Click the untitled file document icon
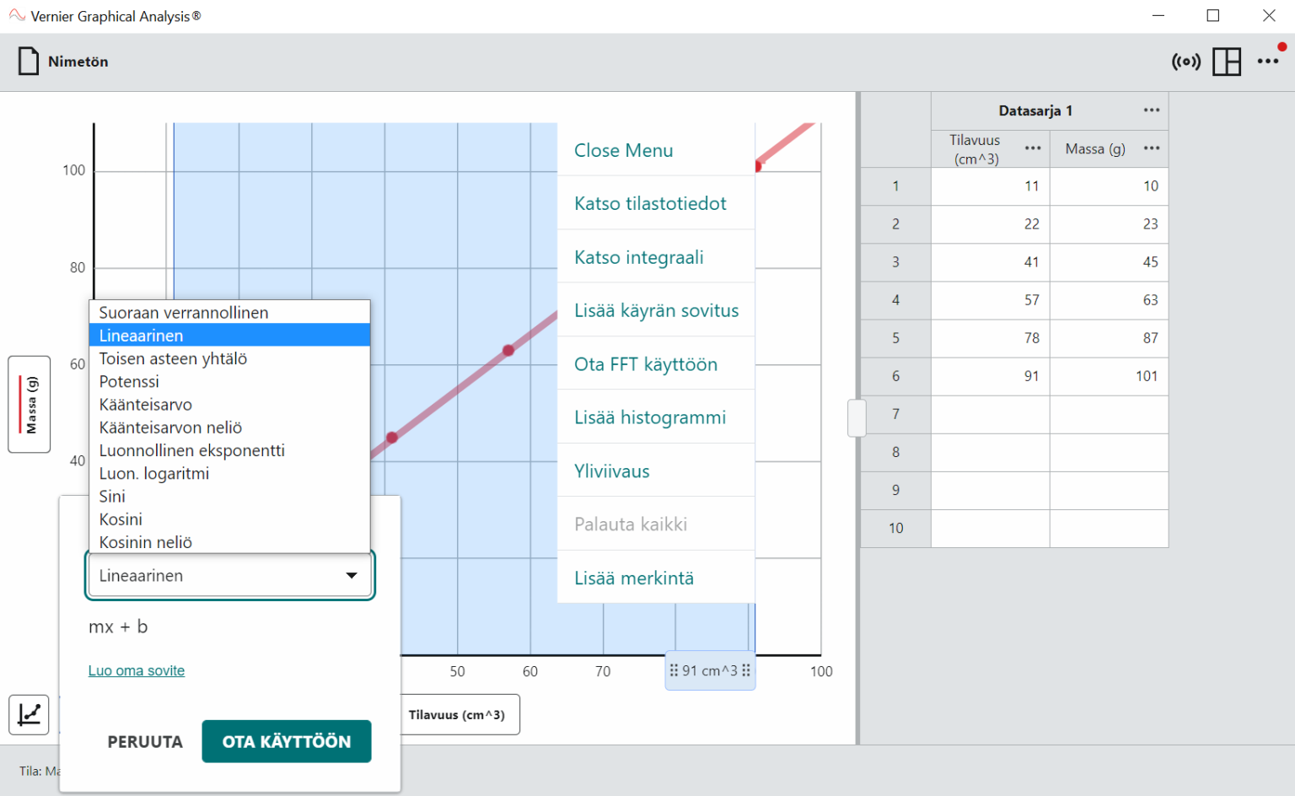 (29, 62)
